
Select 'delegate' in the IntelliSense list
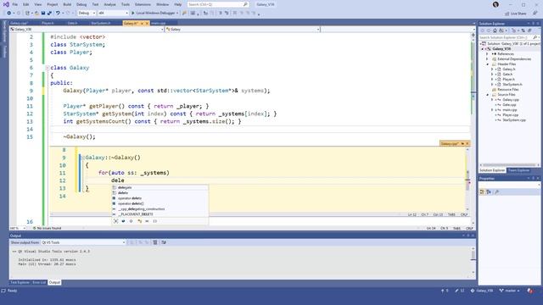click(160, 187)
